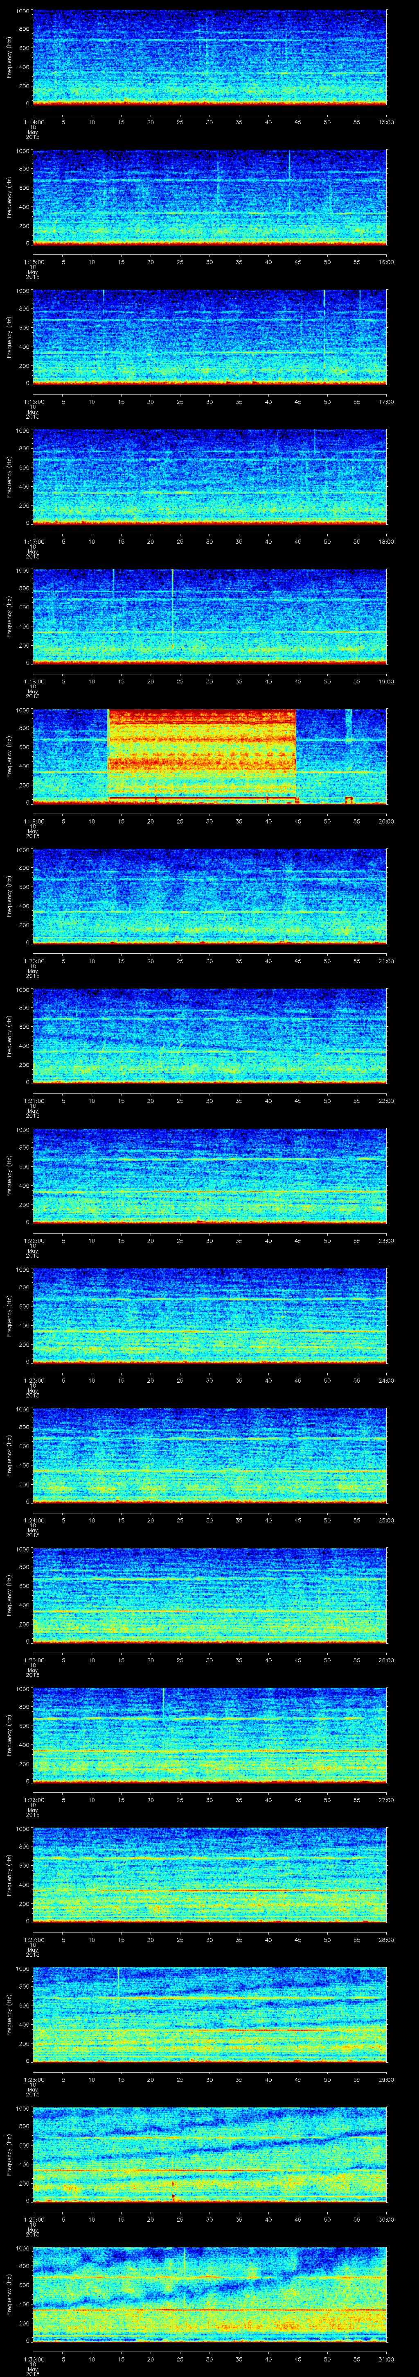Click the 21:00 end time label
The image size is (419, 2377).
point(387,961)
